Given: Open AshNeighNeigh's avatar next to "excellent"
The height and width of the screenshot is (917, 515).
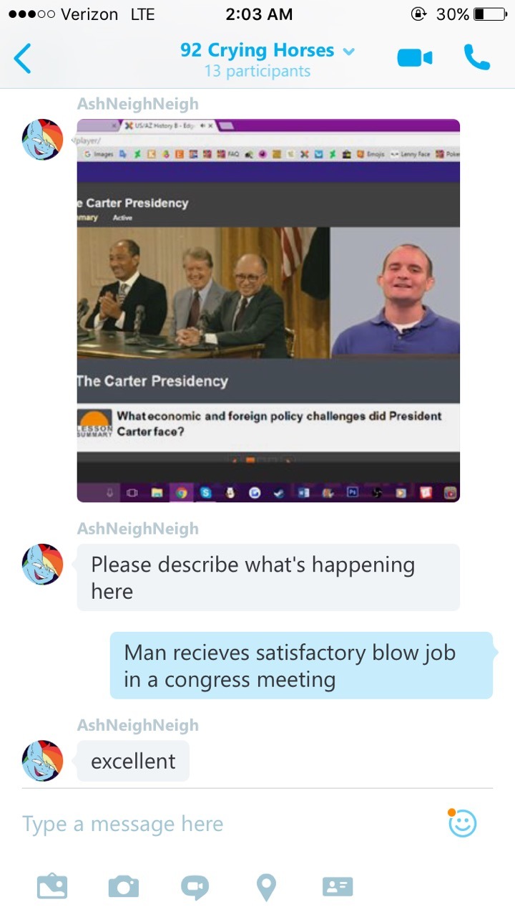Looking at the screenshot, I should tap(43, 761).
